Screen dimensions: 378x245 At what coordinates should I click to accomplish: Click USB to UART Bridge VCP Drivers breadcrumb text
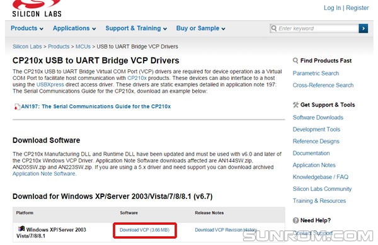(137, 47)
